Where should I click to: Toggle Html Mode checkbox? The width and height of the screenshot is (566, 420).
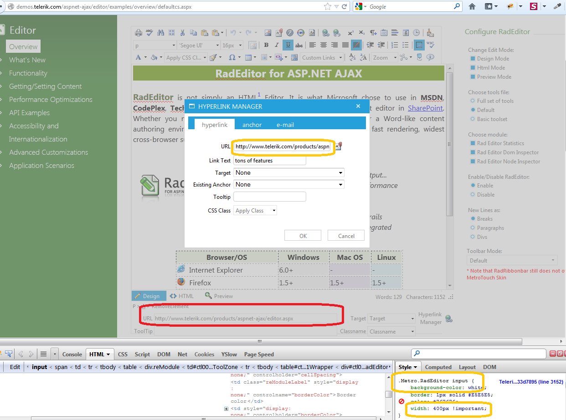tap(473, 68)
